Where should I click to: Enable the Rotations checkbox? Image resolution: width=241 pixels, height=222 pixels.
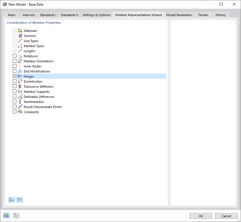15,56
